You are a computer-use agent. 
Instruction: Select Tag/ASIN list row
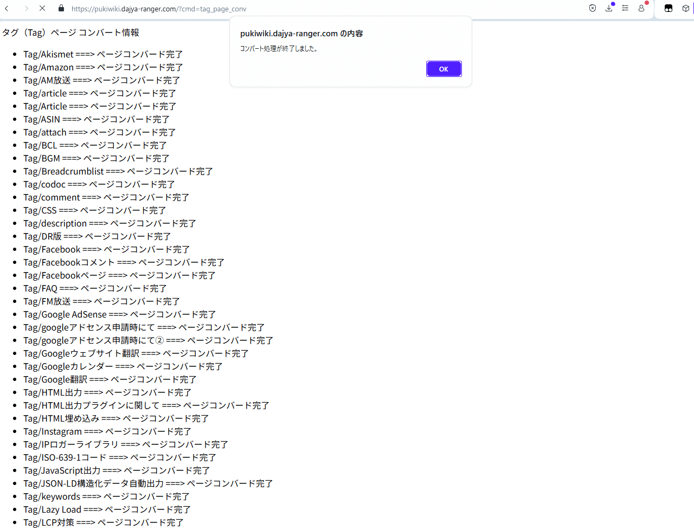point(97,119)
